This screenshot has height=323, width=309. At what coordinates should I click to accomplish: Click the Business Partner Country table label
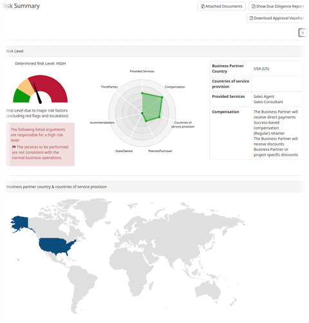[x=228, y=68]
